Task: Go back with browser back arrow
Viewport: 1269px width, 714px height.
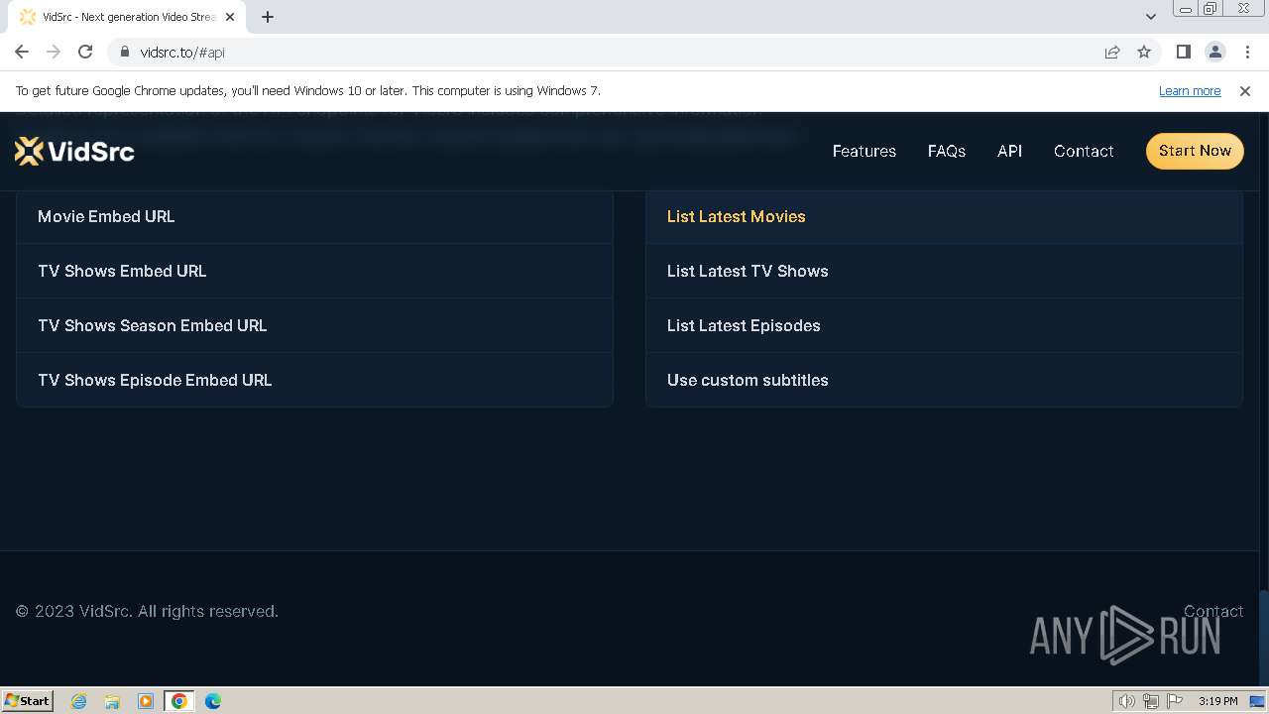Action: pyautogui.click(x=22, y=52)
